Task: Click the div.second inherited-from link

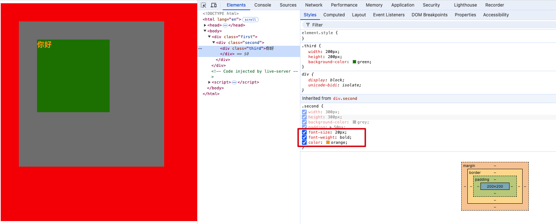Action: tap(345, 99)
